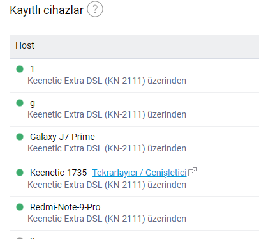Click the green dot next to Keenetic-1735
The image size is (259, 239).
tap(20, 173)
